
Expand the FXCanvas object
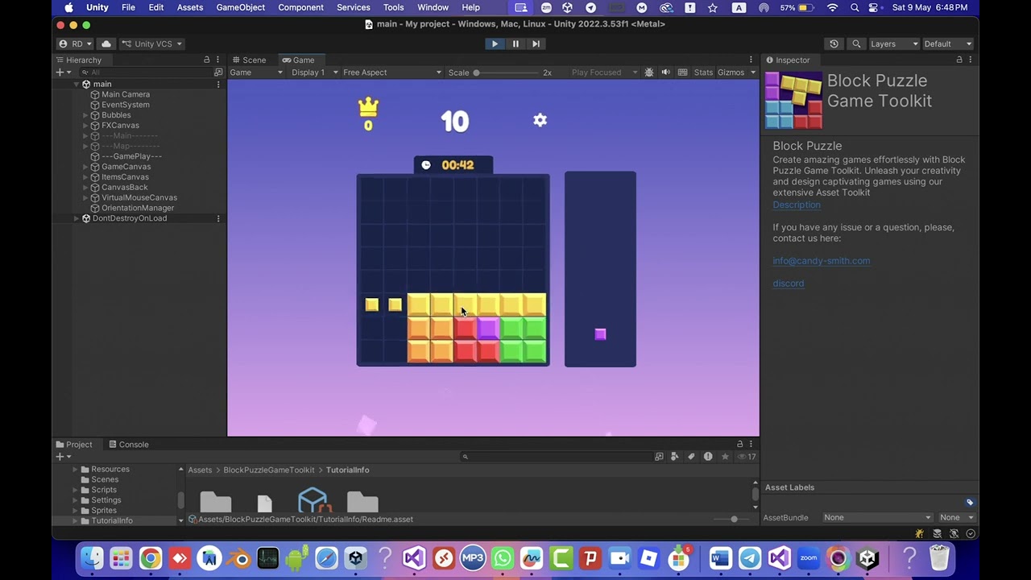[x=85, y=126]
